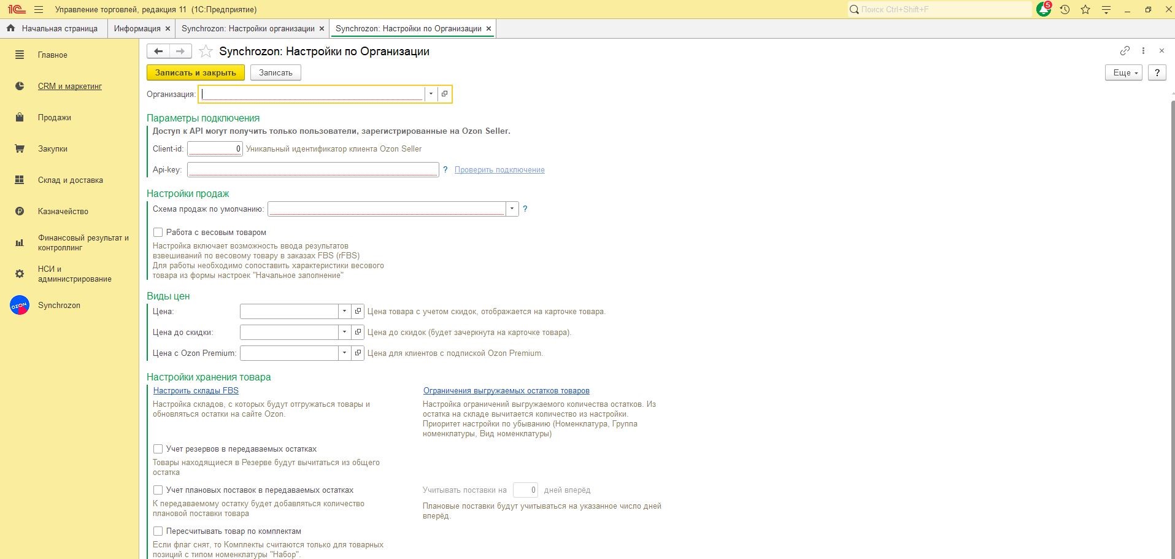
Task: Expand the Цена dropdown arrow
Action: [x=344, y=311]
